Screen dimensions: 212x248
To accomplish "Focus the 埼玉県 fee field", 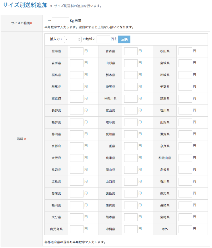I will coord(131,87).
